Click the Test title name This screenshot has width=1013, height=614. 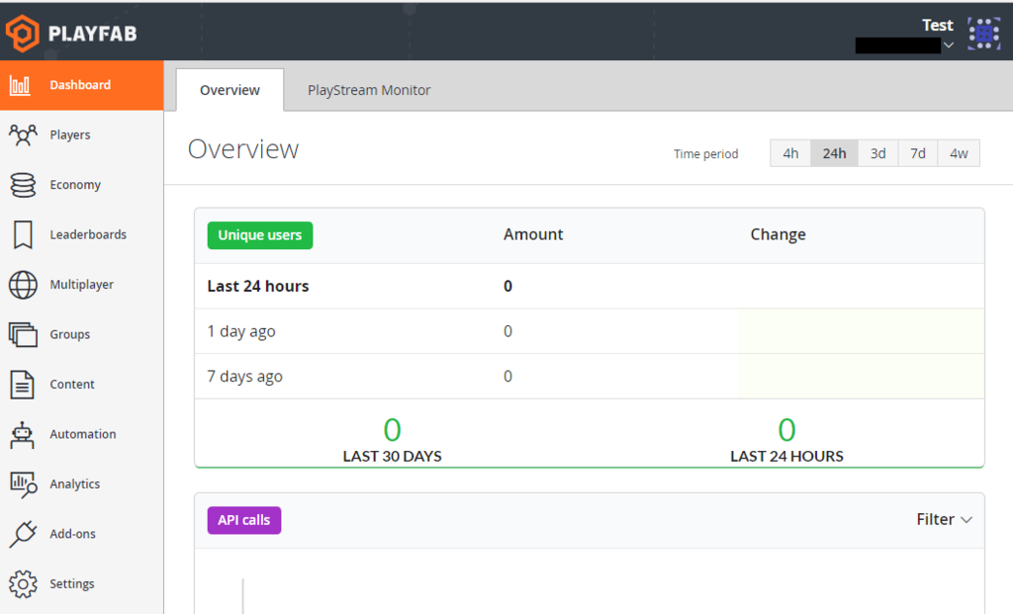[937, 25]
